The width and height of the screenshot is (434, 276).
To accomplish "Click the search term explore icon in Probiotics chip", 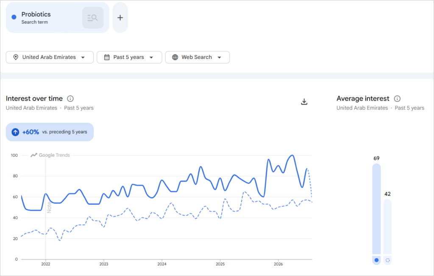I will click(x=93, y=18).
